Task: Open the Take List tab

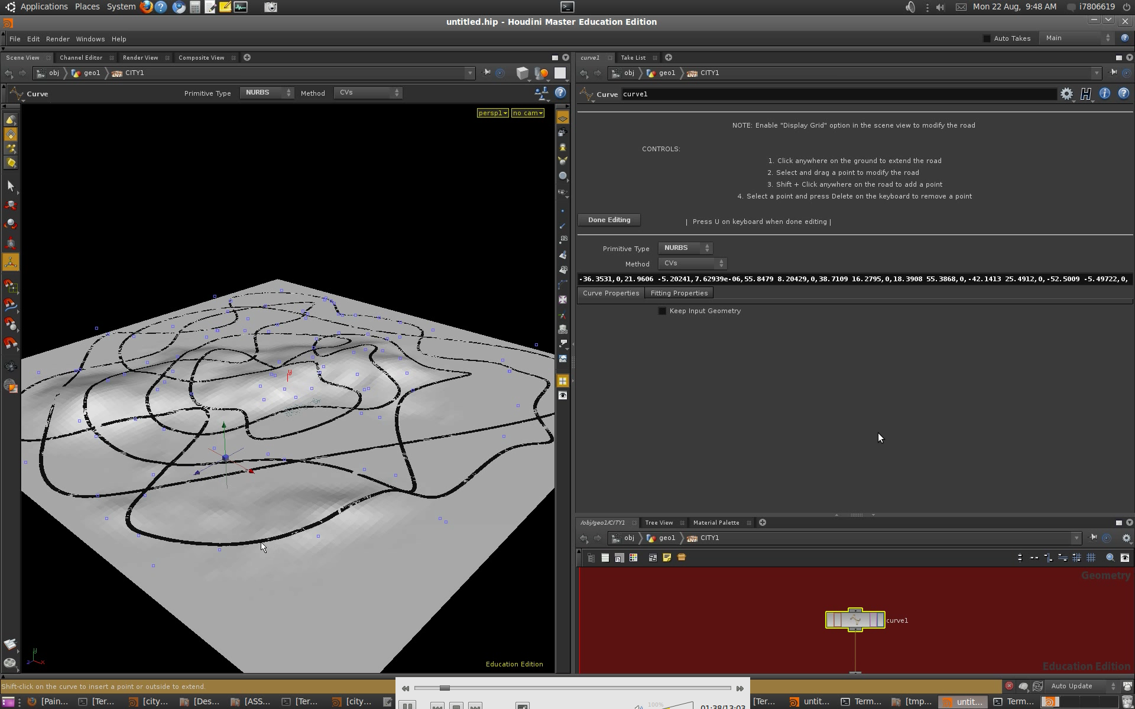Action: point(633,58)
